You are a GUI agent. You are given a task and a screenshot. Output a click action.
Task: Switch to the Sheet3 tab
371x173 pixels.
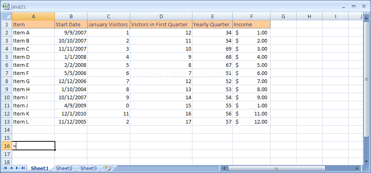coord(89,168)
